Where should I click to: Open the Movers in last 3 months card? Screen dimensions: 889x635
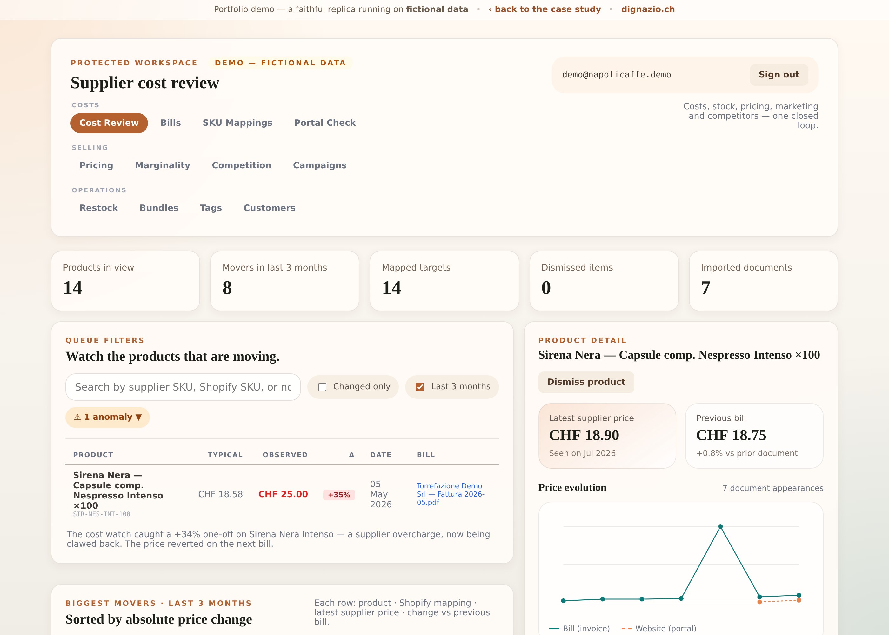point(284,281)
